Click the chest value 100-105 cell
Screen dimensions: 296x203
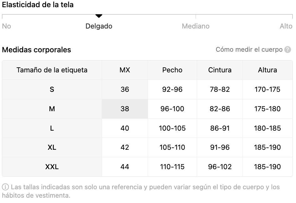pos(172,128)
